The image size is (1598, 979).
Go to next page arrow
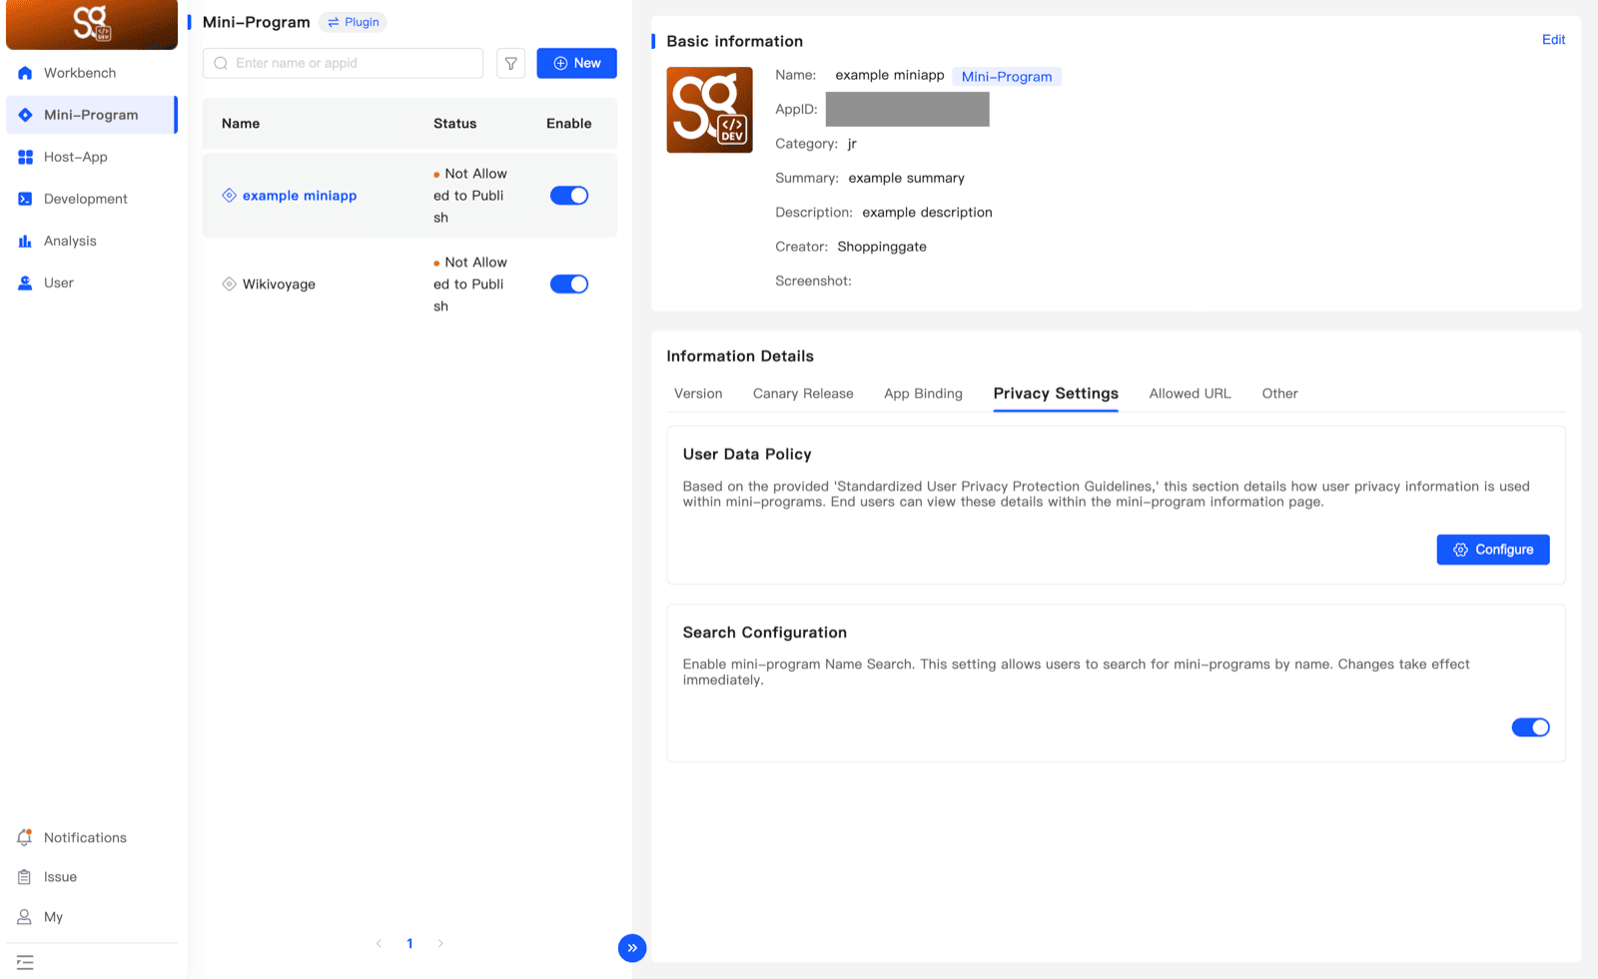440,943
